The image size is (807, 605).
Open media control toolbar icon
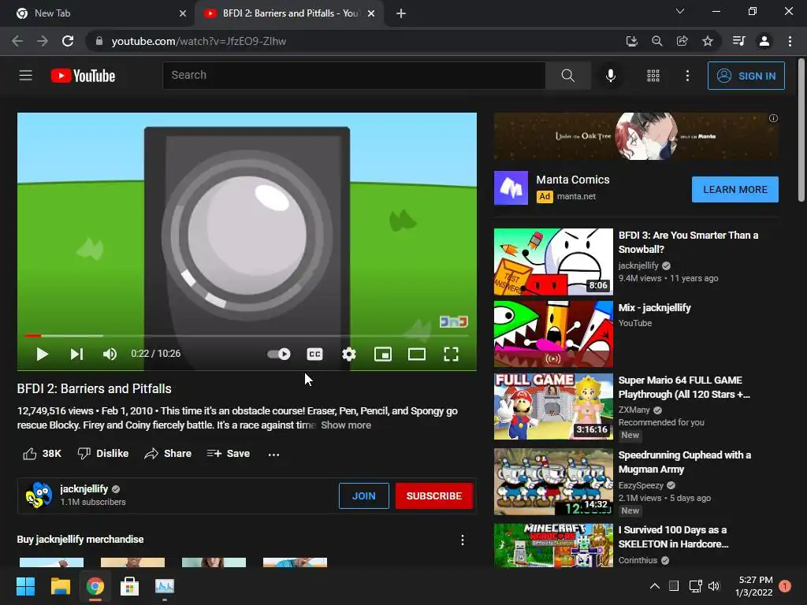(738, 41)
